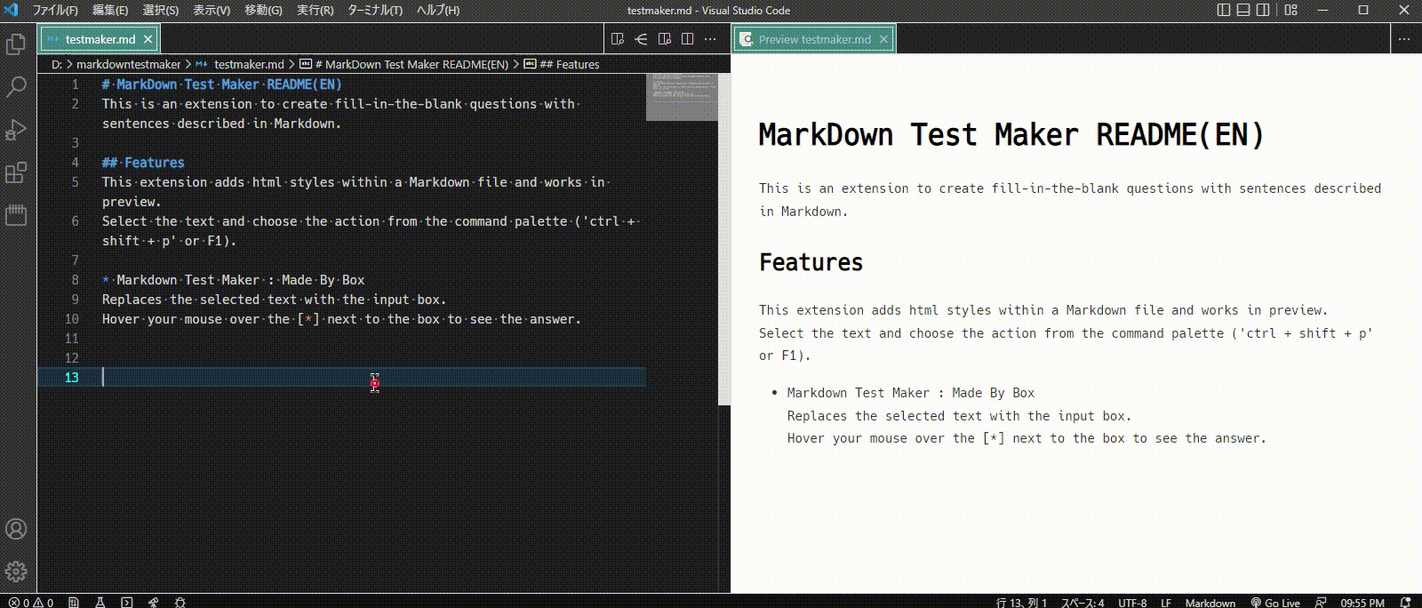Viewport: 1422px width, 608px height.
Task: Click the editor minimap thumbnail
Action: click(x=682, y=97)
